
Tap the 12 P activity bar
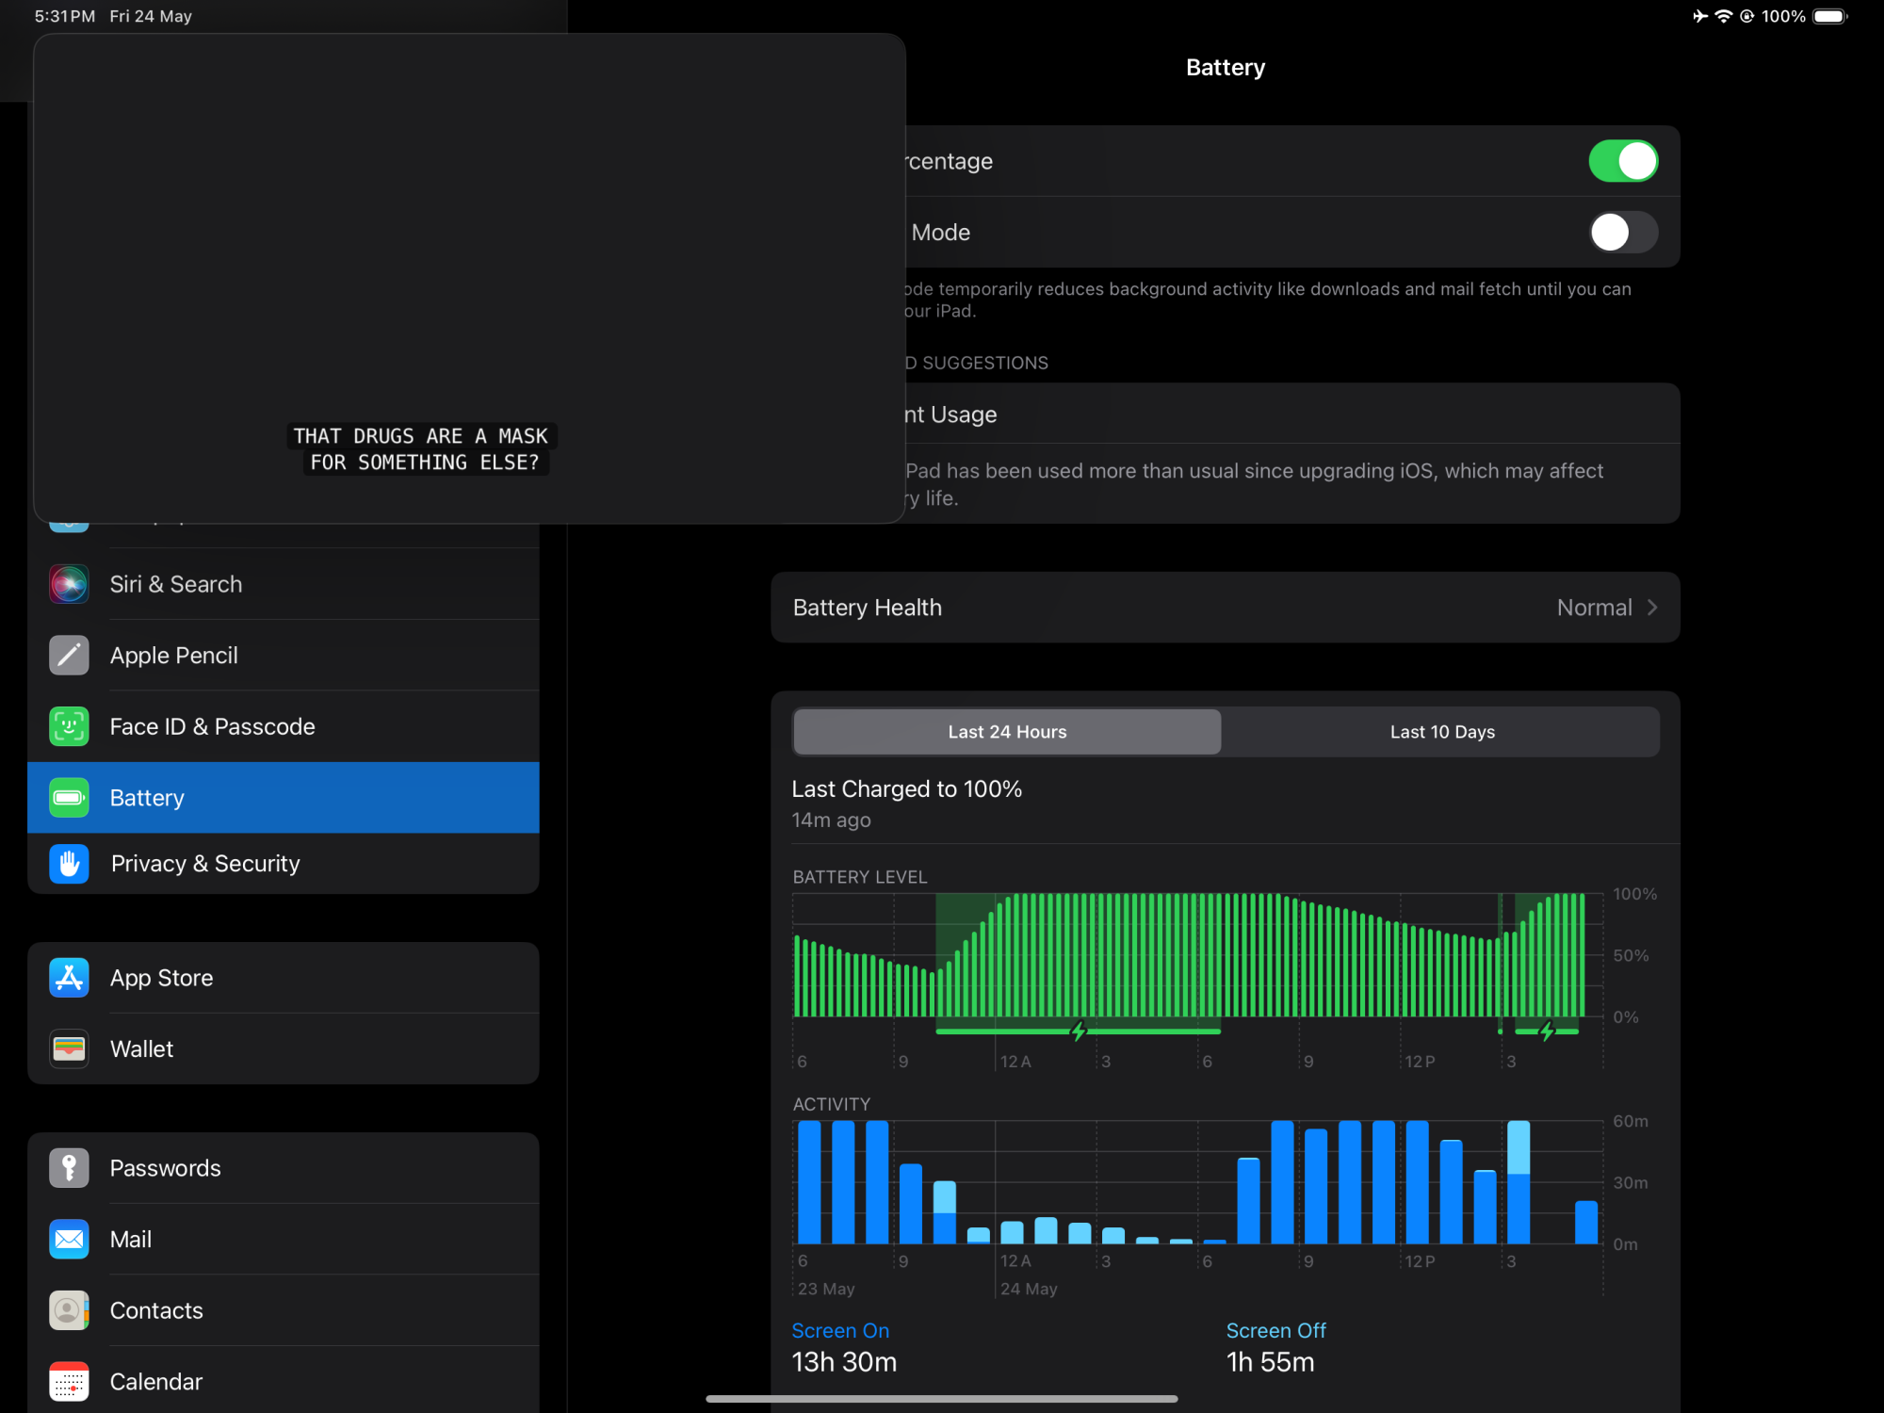(1417, 1183)
